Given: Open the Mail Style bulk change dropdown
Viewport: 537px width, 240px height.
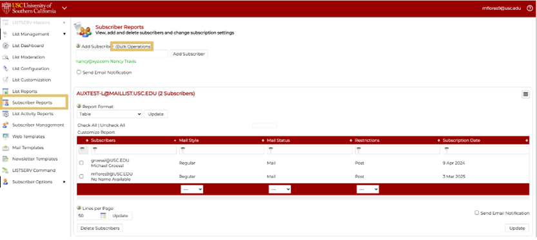Looking at the screenshot, I should (192, 189).
